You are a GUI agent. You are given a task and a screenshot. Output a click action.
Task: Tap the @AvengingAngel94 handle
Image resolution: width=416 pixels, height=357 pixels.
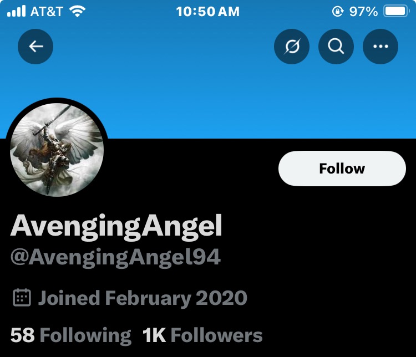115,258
